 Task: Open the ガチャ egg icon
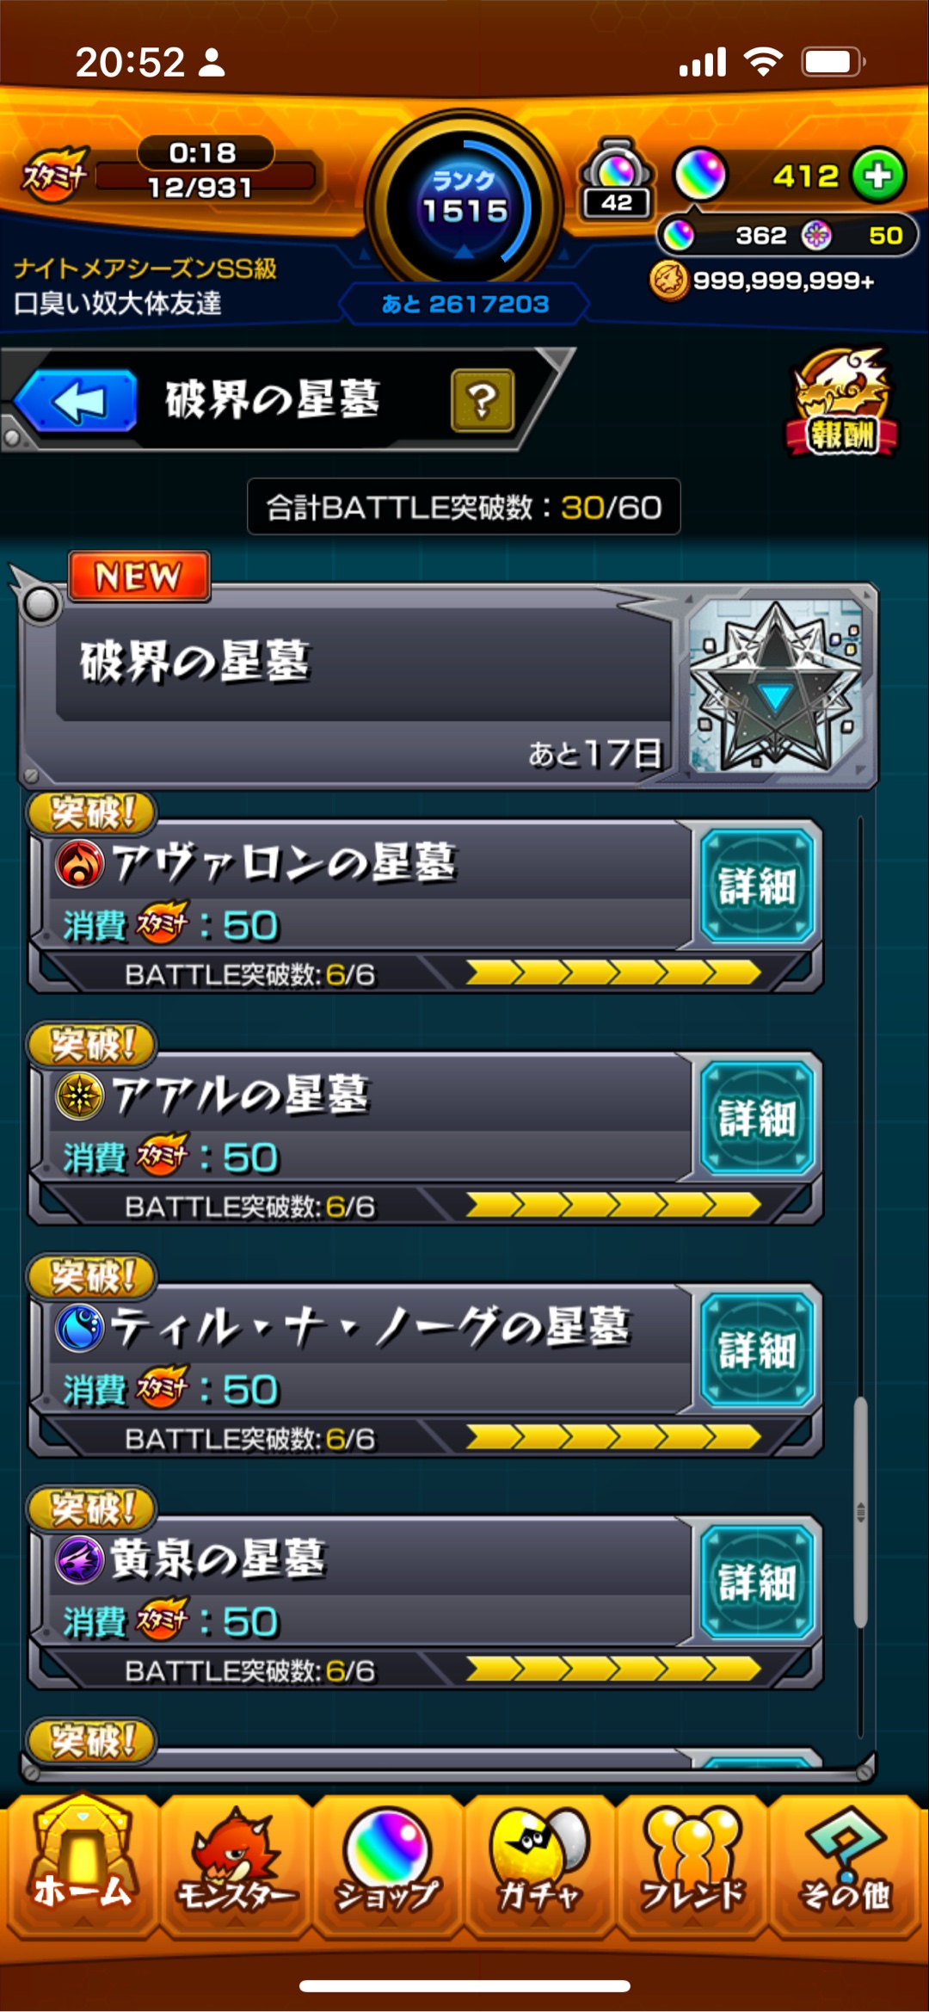(x=539, y=1867)
